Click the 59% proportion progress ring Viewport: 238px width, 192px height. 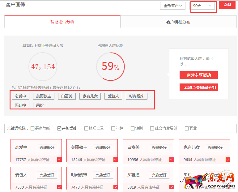[x=110, y=66]
